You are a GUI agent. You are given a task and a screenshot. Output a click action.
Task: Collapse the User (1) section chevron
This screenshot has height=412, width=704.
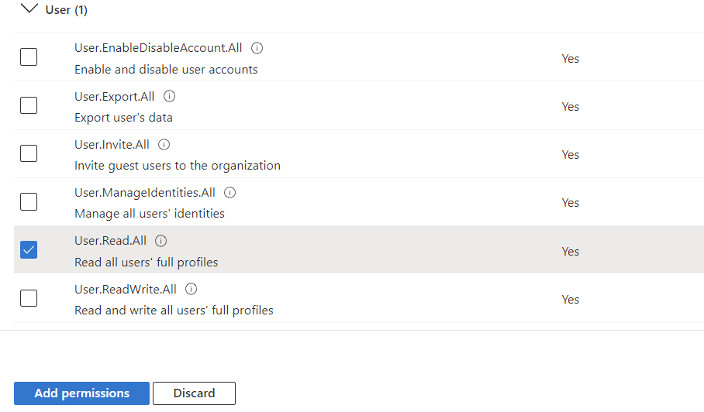(x=29, y=9)
